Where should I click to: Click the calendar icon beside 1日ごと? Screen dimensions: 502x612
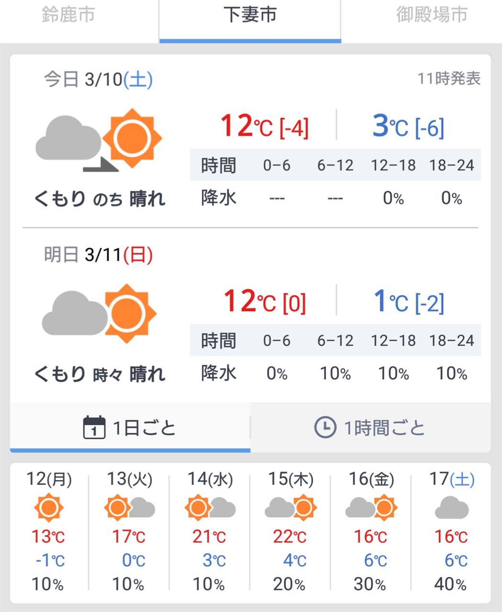[94, 427]
